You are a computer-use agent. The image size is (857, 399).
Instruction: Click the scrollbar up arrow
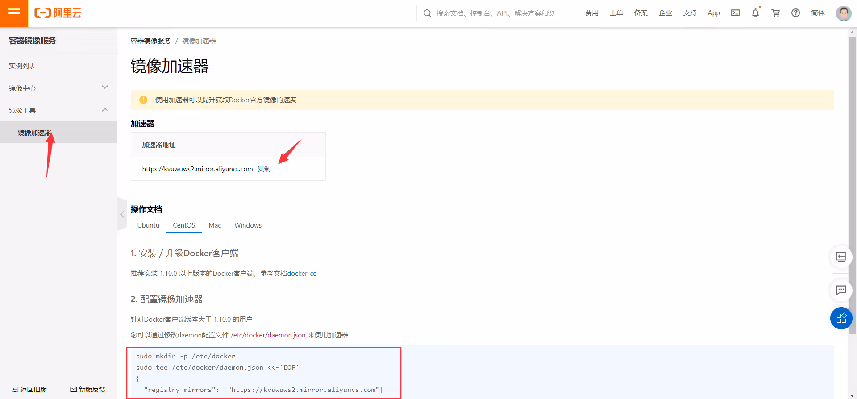(x=852, y=32)
